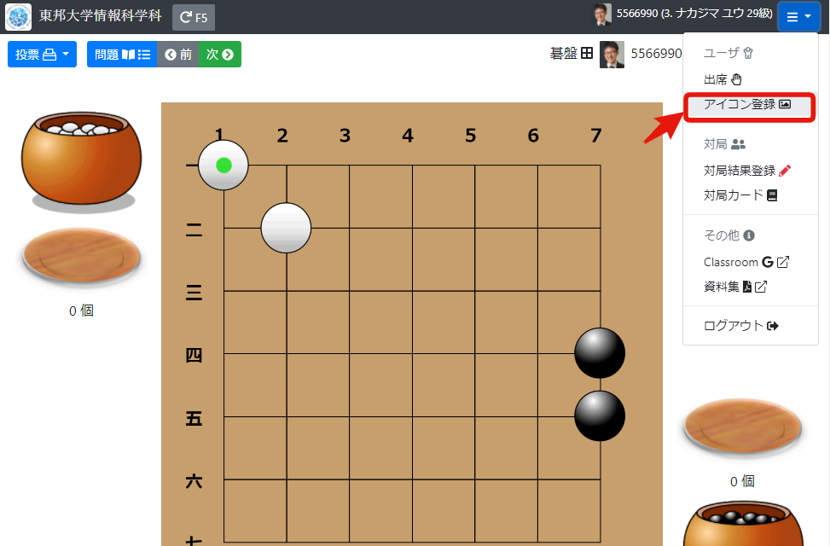The width and height of the screenshot is (830, 546).
Task: Click the F5 reload button
Action: pos(193,17)
